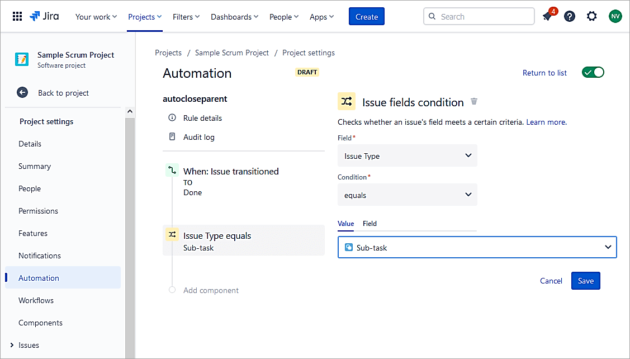The width and height of the screenshot is (630, 359).
Task: Open the Field dropdown showing Issue Type
Action: 407,156
